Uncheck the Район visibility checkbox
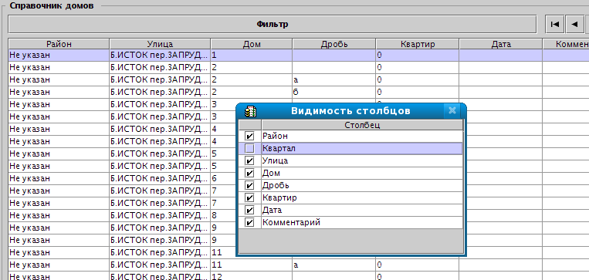The width and height of the screenshot is (589, 280). click(249, 136)
